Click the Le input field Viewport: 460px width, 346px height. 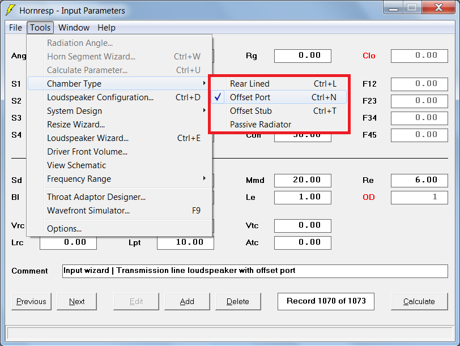point(303,197)
